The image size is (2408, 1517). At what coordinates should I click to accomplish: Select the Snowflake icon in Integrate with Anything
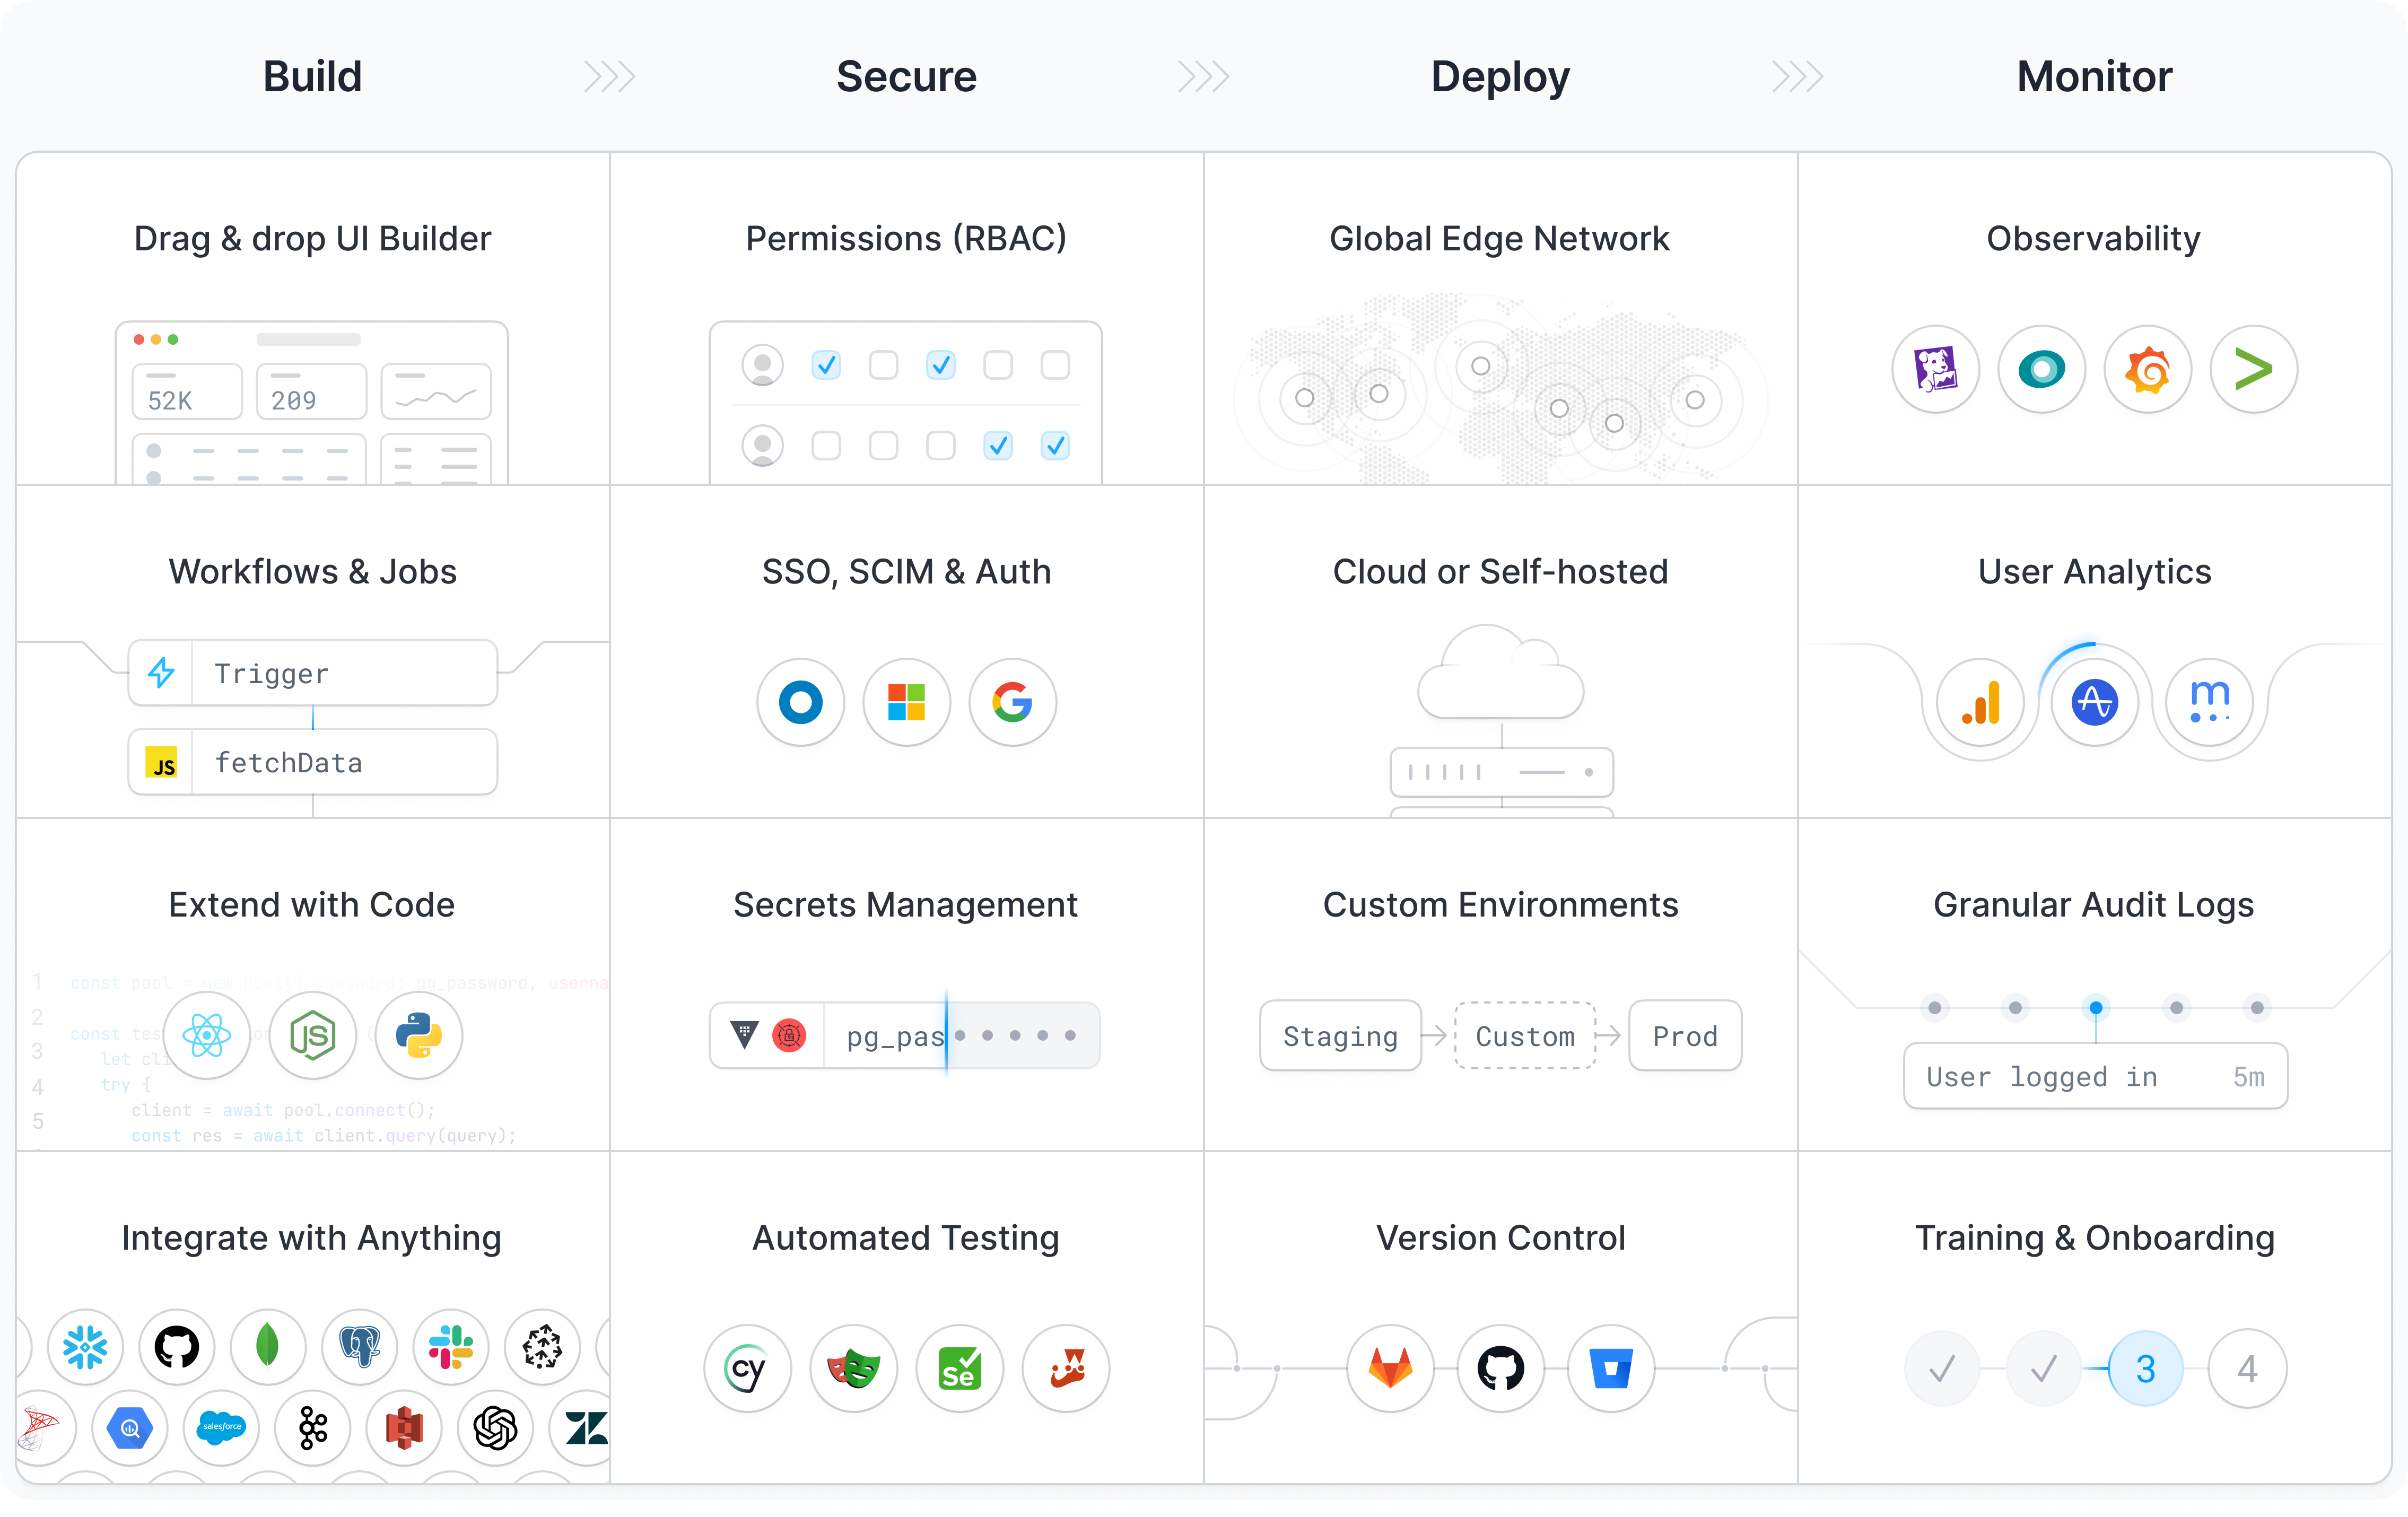click(x=85, y=1347)
